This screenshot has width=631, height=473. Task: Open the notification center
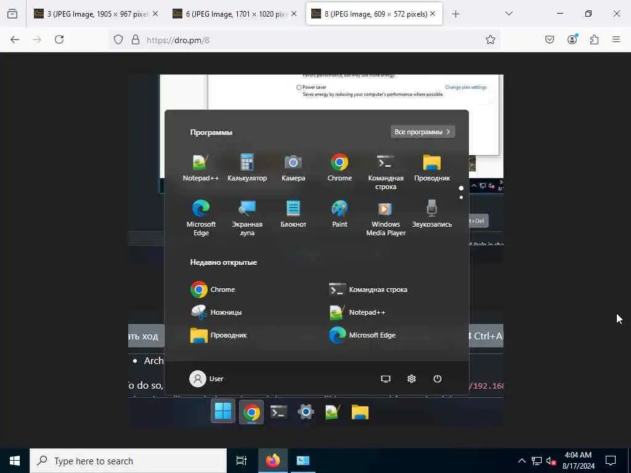(x=611, y=461)
